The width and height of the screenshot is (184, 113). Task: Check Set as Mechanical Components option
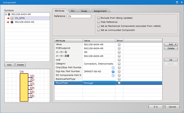(98, 26)
